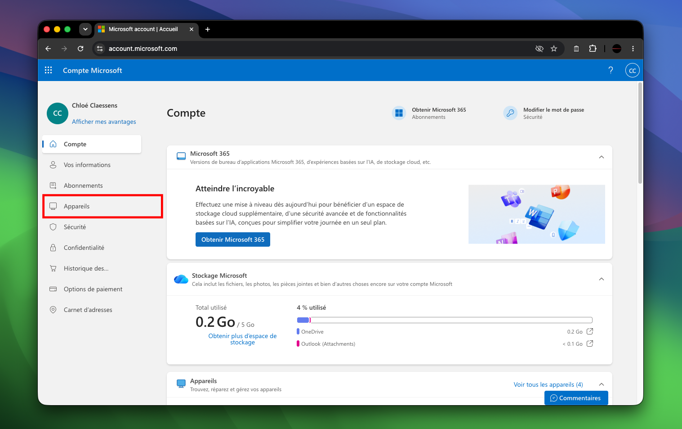
Task: Open a new browser tab
Action: 208,29
